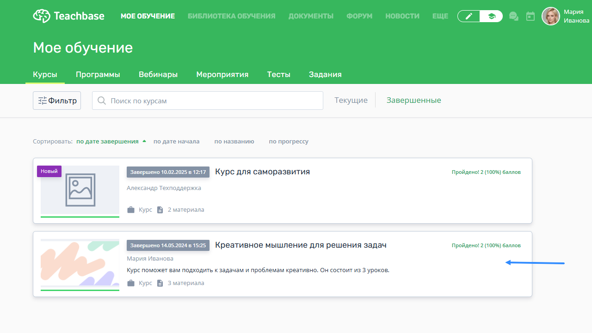Open НОВОСТИ in top navigation

(402, 16)
